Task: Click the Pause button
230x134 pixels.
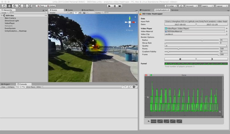Action: click(x=115, y=6)
